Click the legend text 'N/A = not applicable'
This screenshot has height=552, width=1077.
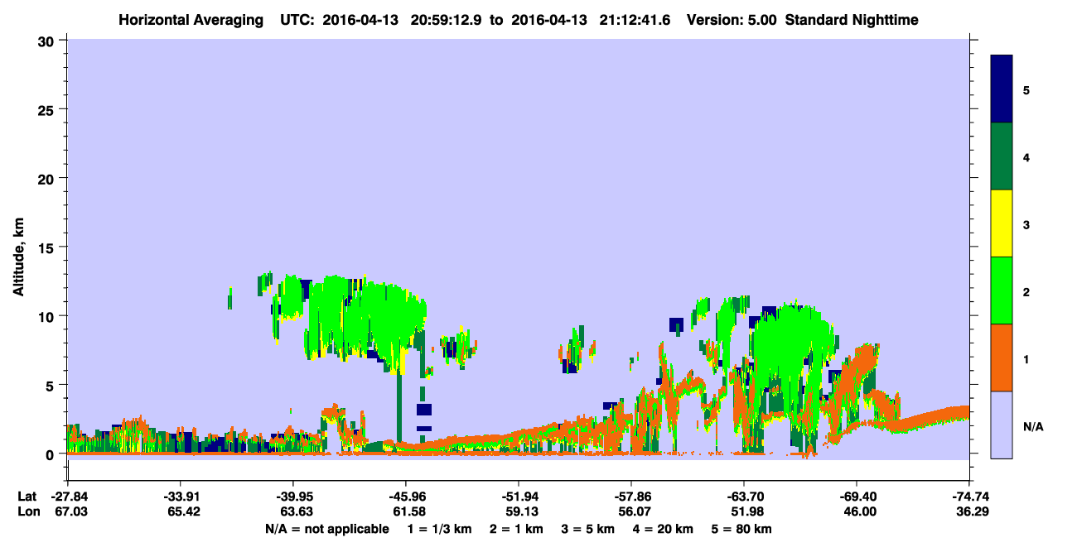tap(327, 529)
